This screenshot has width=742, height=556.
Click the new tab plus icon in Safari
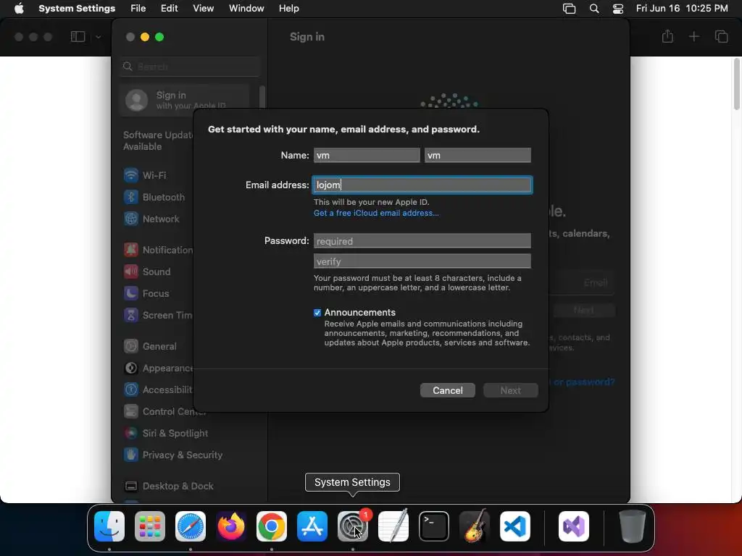(694, 36)
